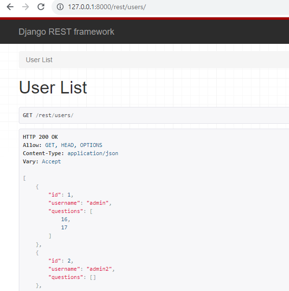Select the User List breadcrumb

39,60
